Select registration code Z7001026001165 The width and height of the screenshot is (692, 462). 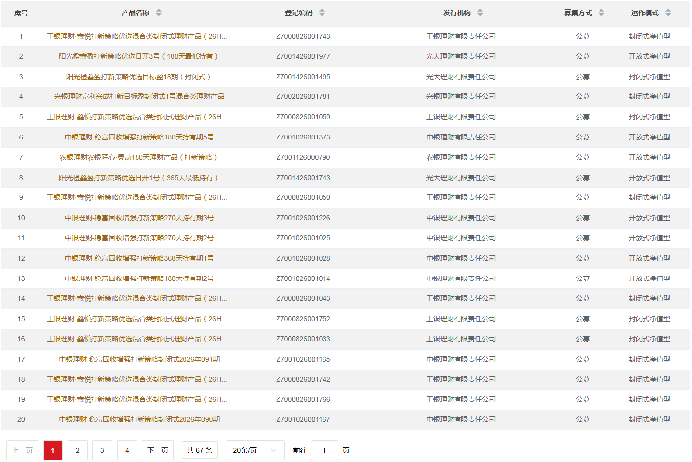tap(303, 359)
